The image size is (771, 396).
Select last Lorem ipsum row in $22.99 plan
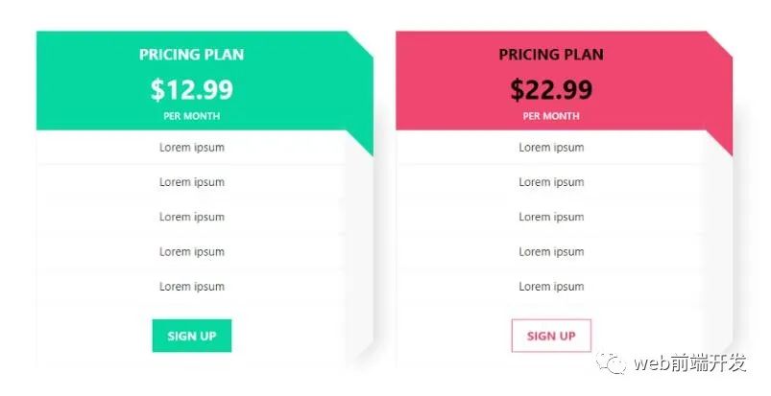tap(551, 287)
